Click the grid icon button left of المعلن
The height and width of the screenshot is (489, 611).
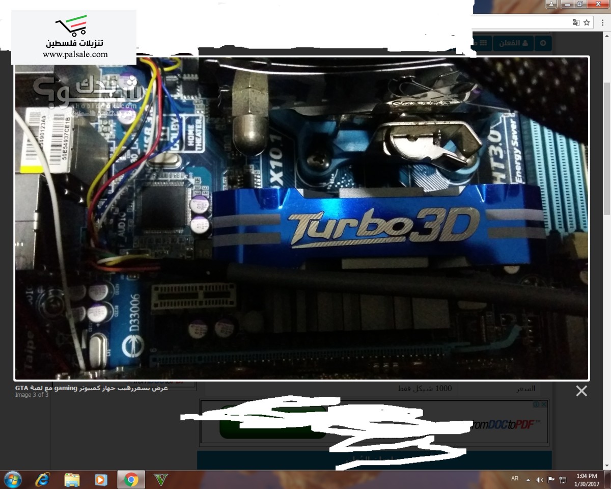tap(483, 43)
